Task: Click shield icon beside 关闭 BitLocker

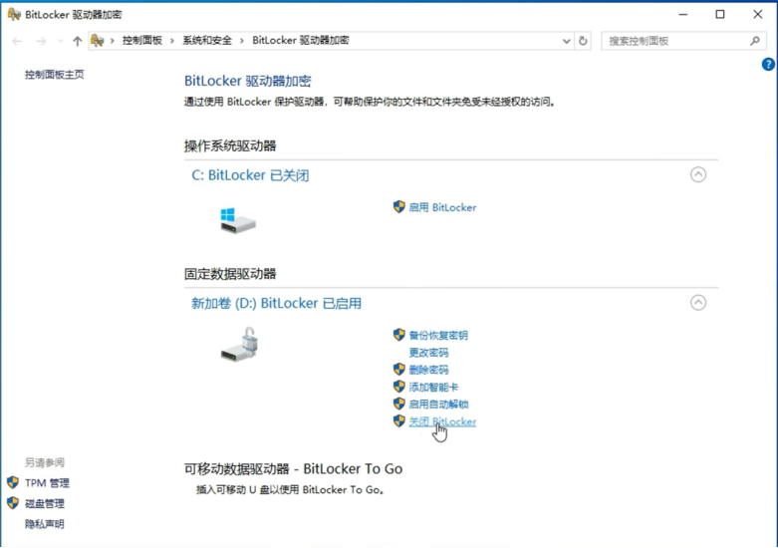Action: (x=398, y=420)
